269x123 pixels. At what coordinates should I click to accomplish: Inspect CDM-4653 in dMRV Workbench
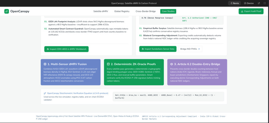pyautogui.click(x=66, y=49)
